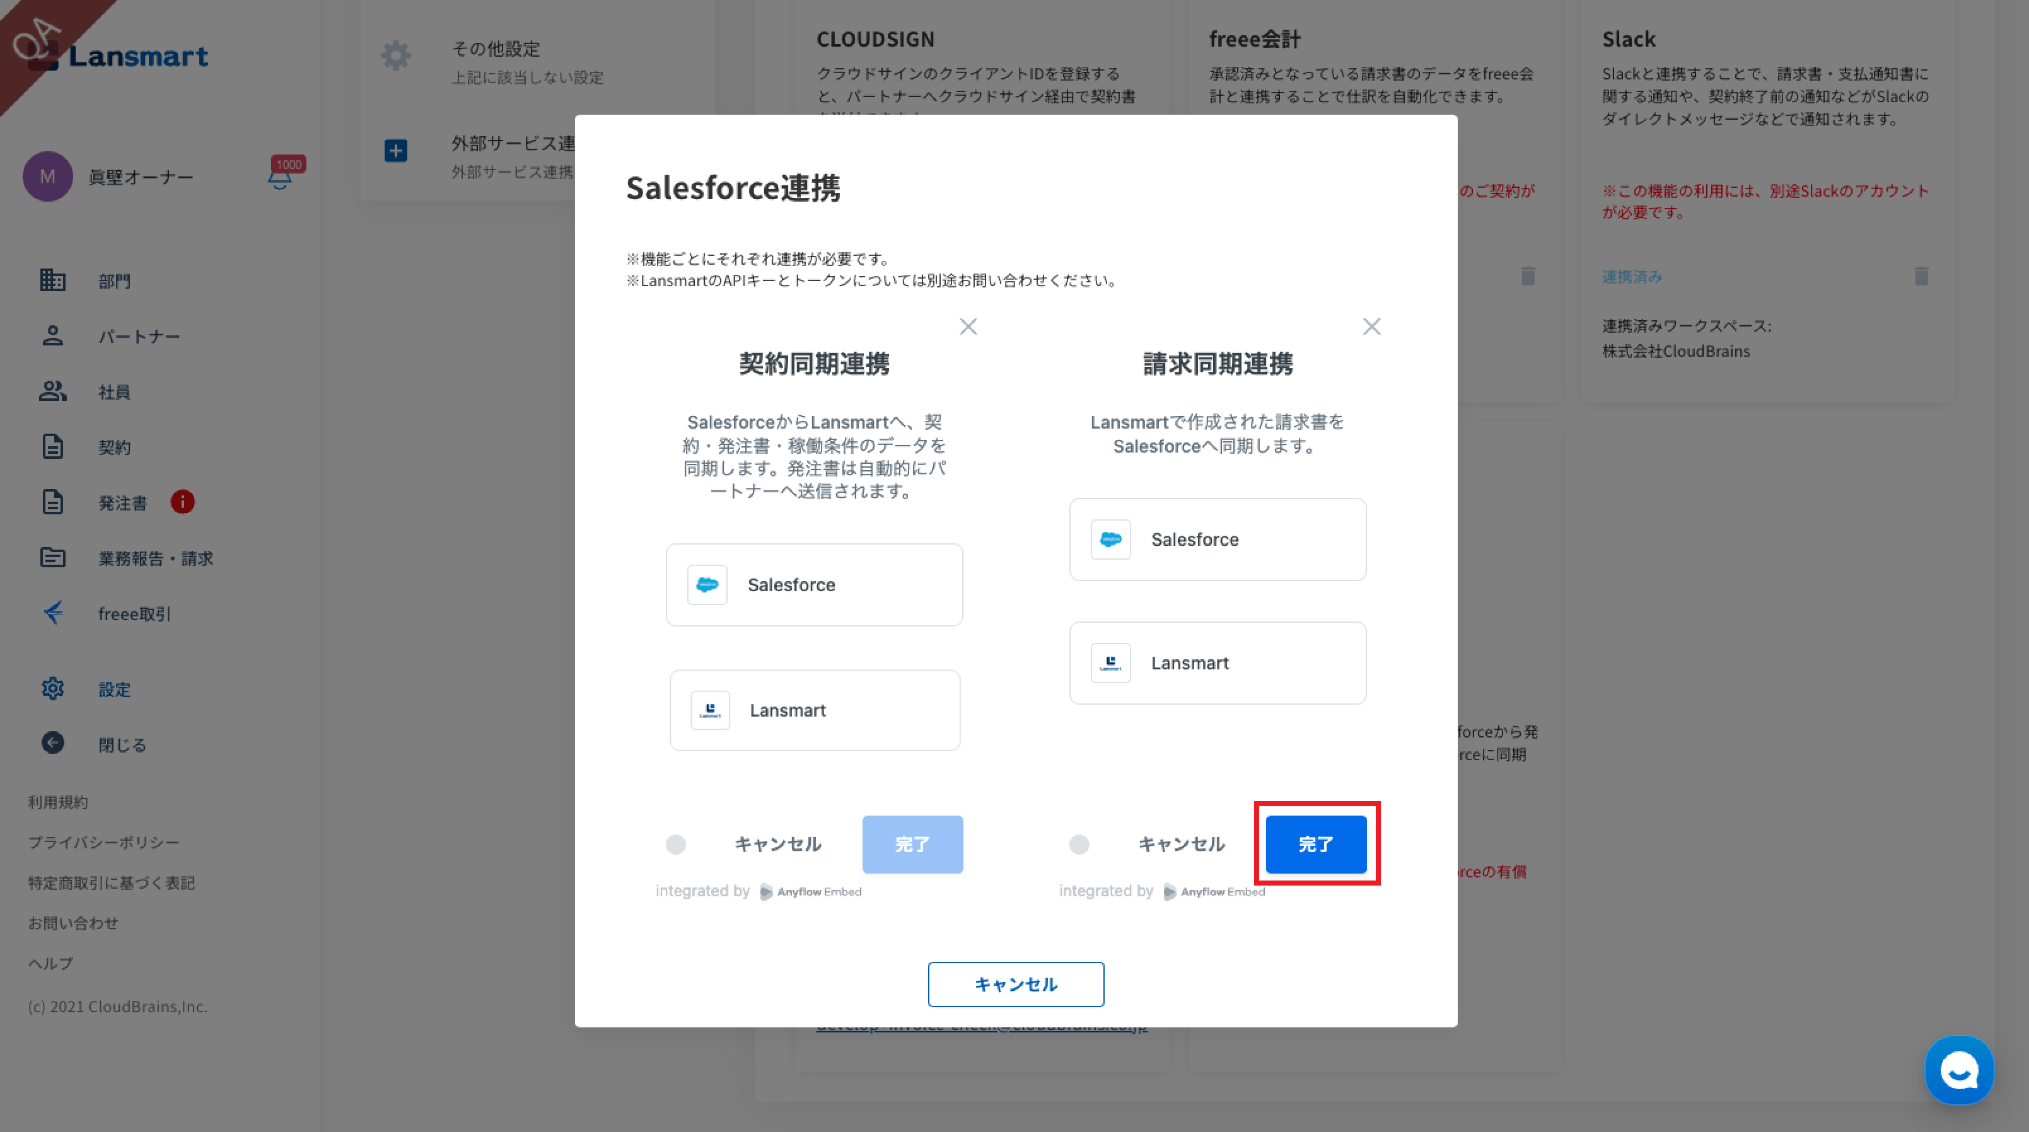Select the Lansmart card in 請求同期連携

coord(1217,663)
